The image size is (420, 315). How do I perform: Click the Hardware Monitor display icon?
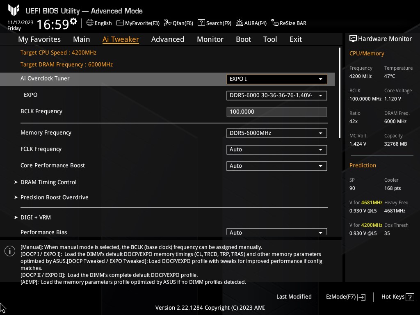353,39
